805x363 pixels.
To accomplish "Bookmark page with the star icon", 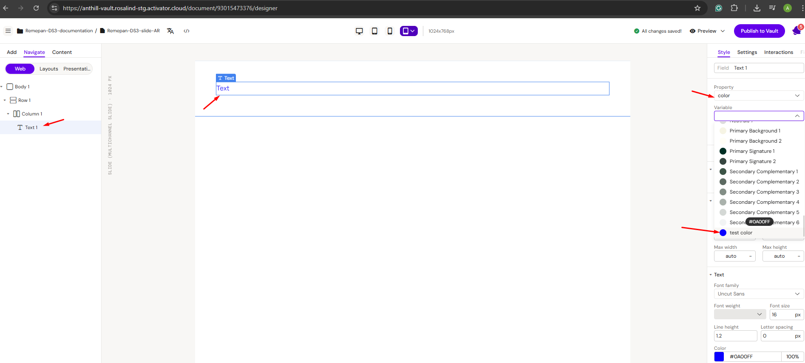I will click(x=697, y=8).
